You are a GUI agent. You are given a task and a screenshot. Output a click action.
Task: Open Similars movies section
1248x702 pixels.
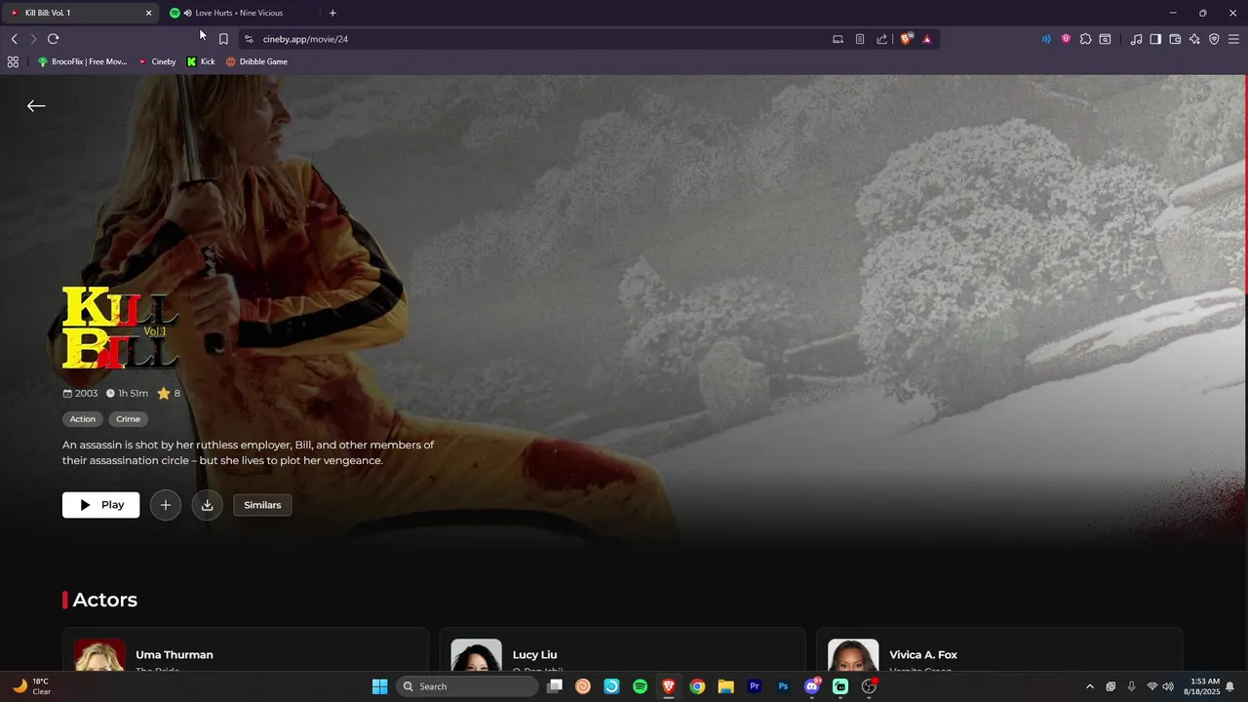coord(262,505)
